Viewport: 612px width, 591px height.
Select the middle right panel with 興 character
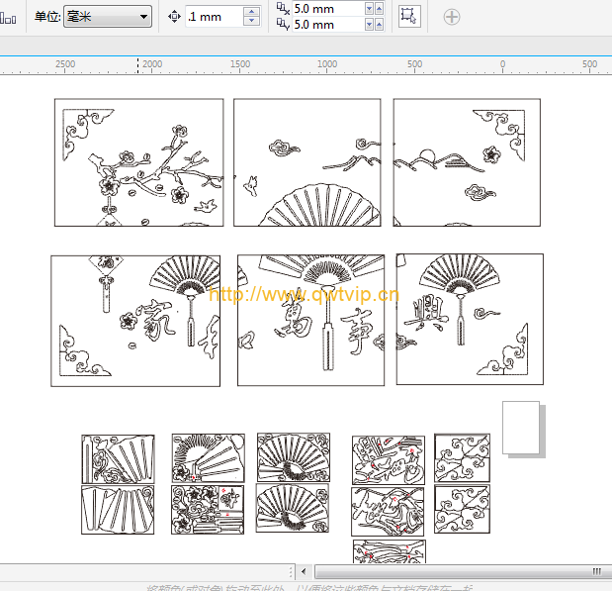(470, 320)
